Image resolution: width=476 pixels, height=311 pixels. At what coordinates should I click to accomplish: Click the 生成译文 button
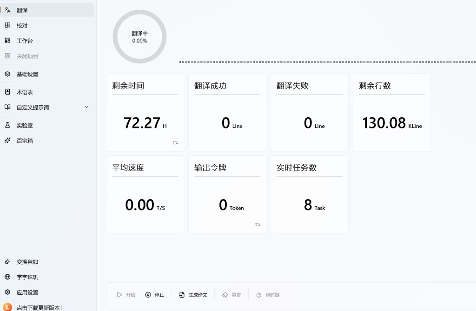[193, 295]
